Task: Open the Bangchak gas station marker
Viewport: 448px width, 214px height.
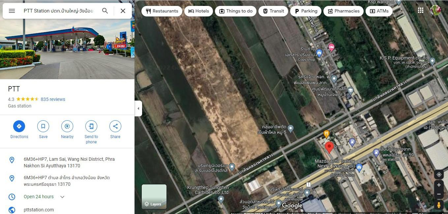Action: [376, 153]
